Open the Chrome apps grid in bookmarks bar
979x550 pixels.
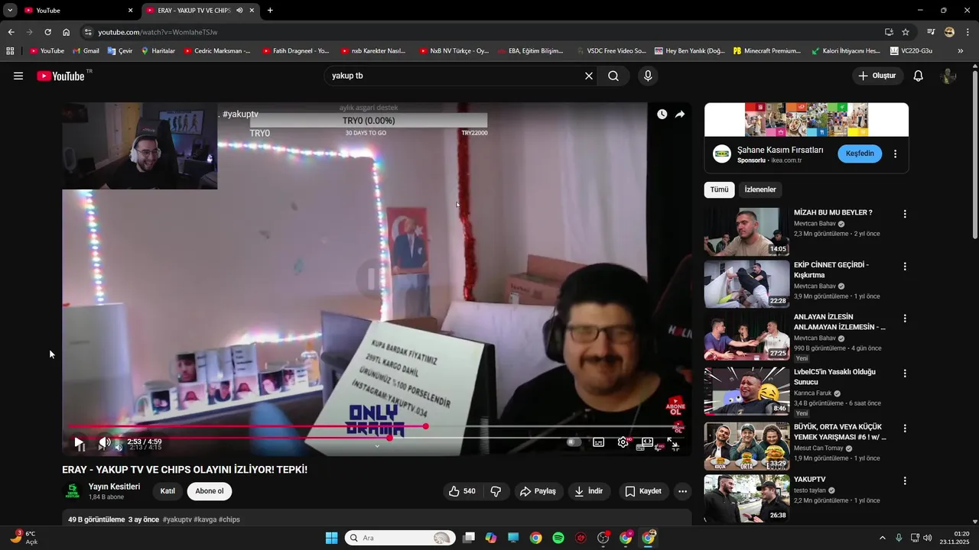tap(10, 51)
